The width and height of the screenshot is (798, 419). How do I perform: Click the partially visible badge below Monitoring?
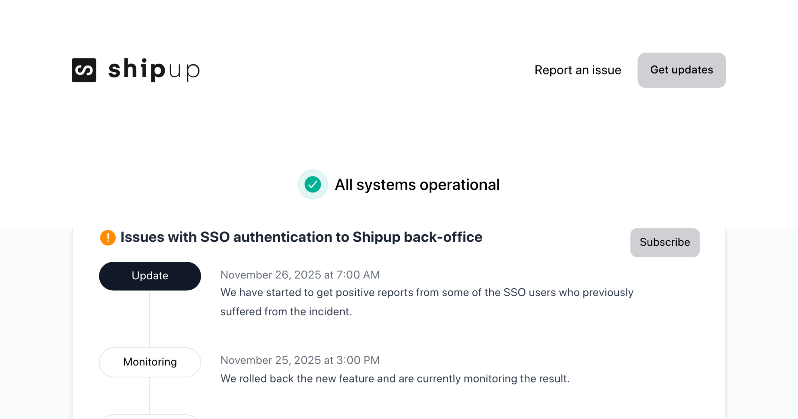150,416
